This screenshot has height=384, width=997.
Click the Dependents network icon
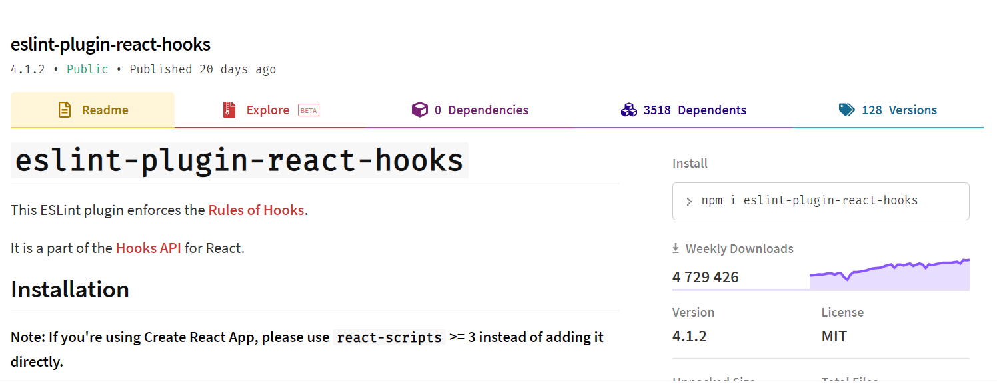point(629,109)
